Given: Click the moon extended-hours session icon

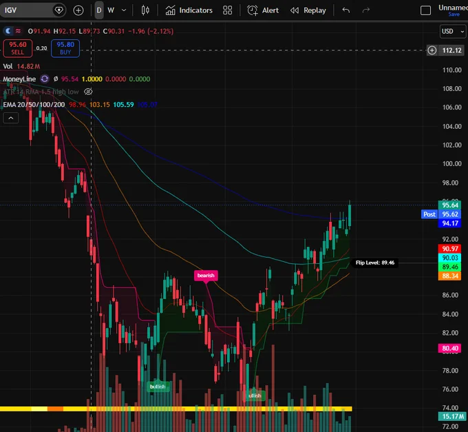Looking at the screenshot, I should pos(8,31).
